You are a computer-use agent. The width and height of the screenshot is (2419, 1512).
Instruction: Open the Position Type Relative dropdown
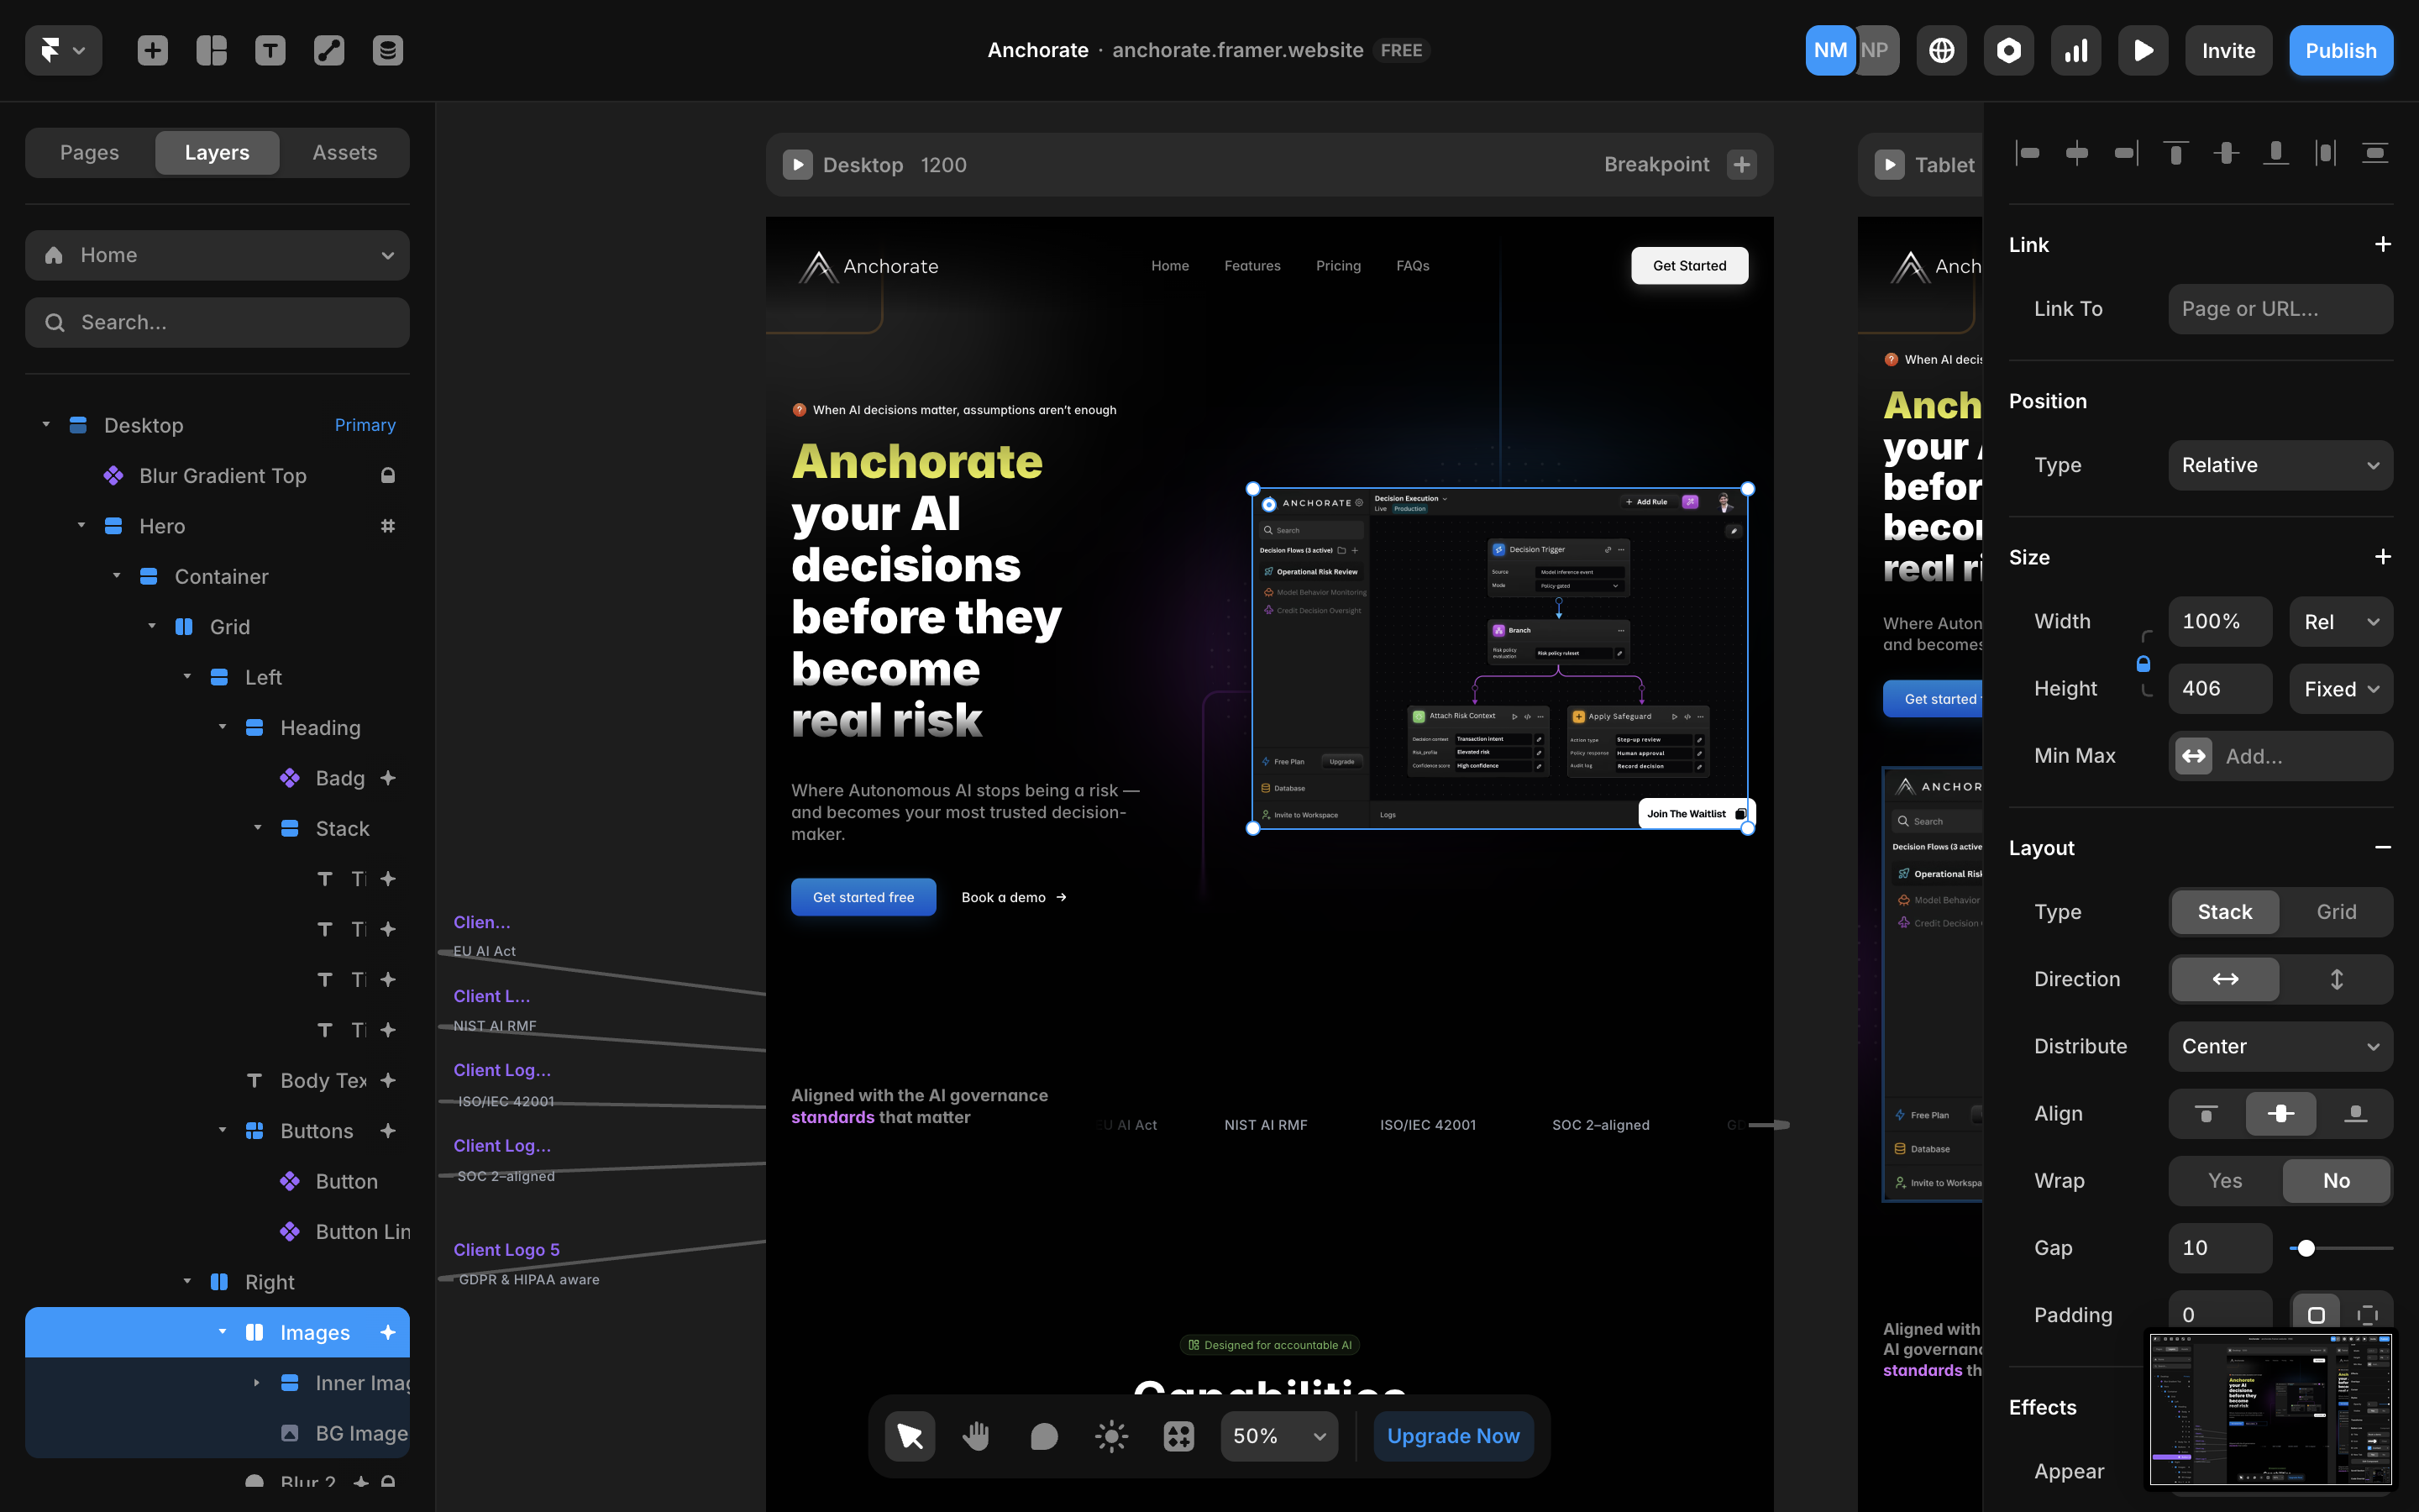pos(2280,465)
